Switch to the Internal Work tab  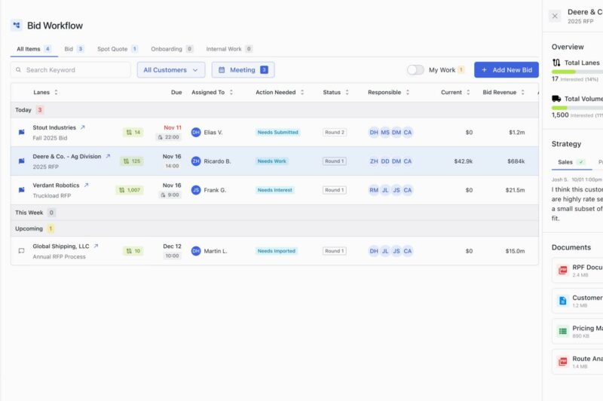point(229,49)
